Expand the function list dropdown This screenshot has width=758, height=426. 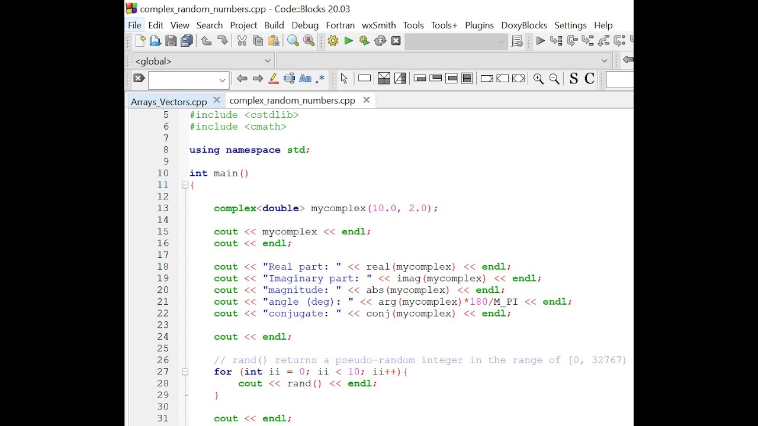tap(604, 61)
